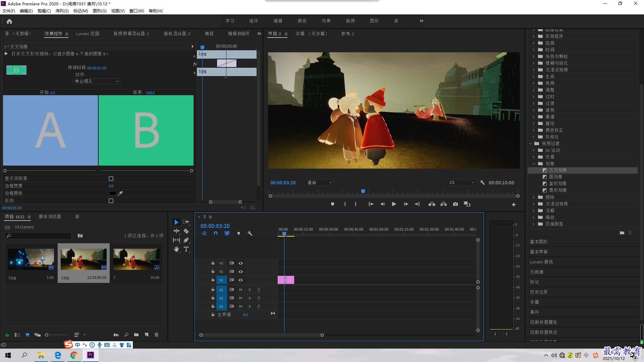The height and width of the screenshot is (362, 644).
Task: Jump to the In point
Action: pos(371,204)
